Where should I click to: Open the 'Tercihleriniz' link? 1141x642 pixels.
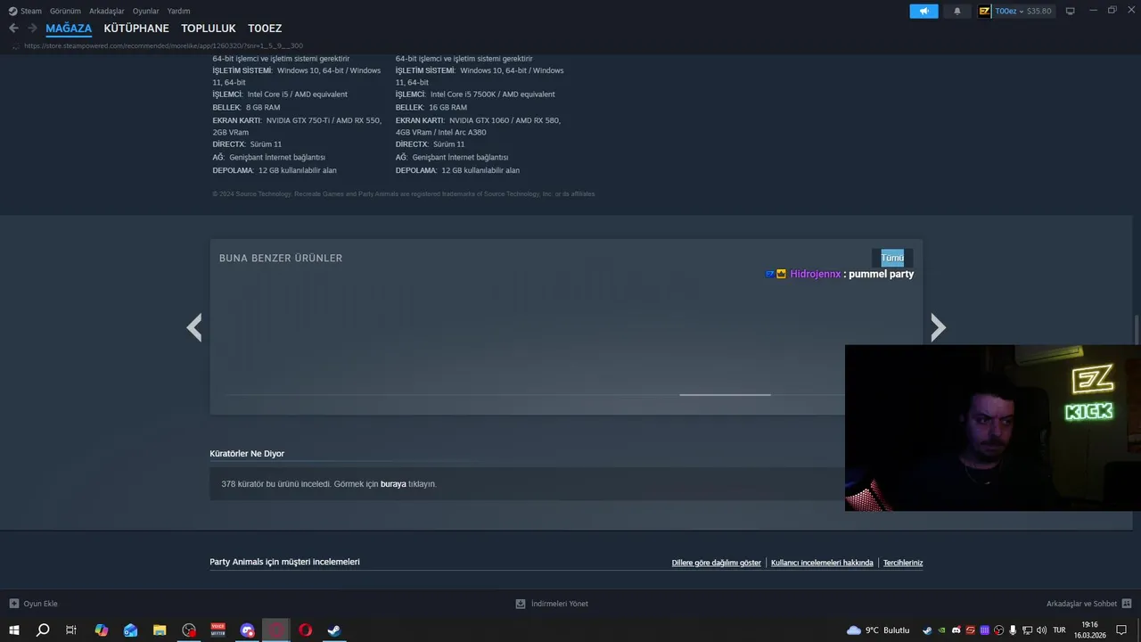pos(903,563)
